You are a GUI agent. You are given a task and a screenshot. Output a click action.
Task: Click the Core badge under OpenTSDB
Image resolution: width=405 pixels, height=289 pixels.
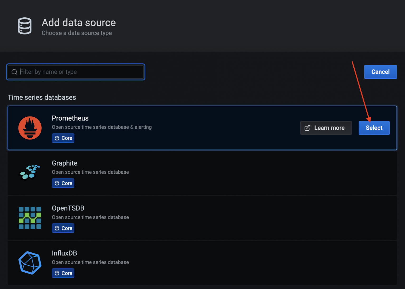(63, 228)
